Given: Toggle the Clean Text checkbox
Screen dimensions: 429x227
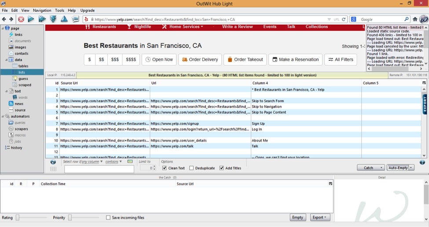Looking at the screenshot, I should coord(165,168).
